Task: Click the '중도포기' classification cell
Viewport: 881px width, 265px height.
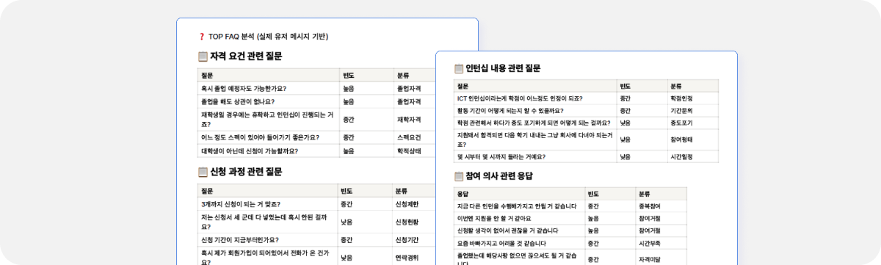Action: tap(682, 123)
